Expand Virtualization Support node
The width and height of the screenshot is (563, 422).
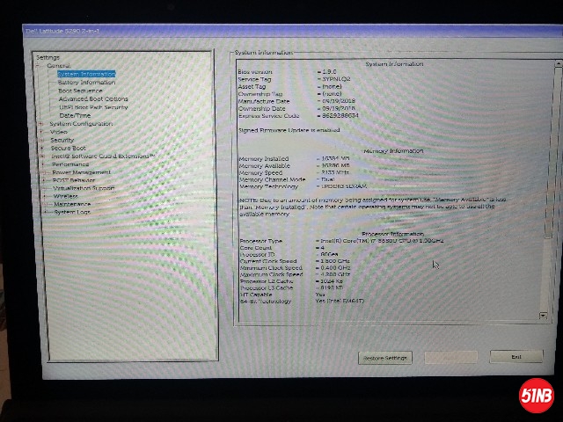coord(44,188)
